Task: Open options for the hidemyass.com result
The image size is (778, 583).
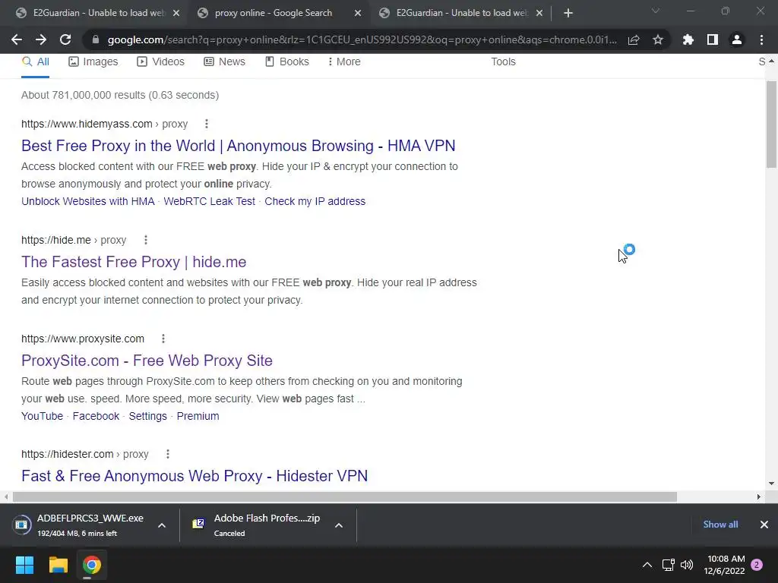Action: (207, 124)
